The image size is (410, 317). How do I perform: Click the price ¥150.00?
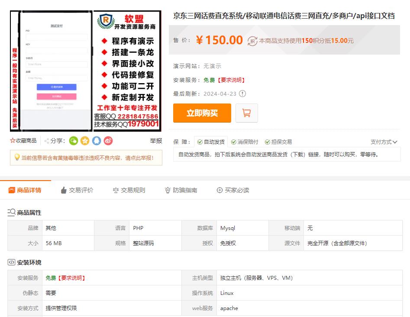point(220,40)
